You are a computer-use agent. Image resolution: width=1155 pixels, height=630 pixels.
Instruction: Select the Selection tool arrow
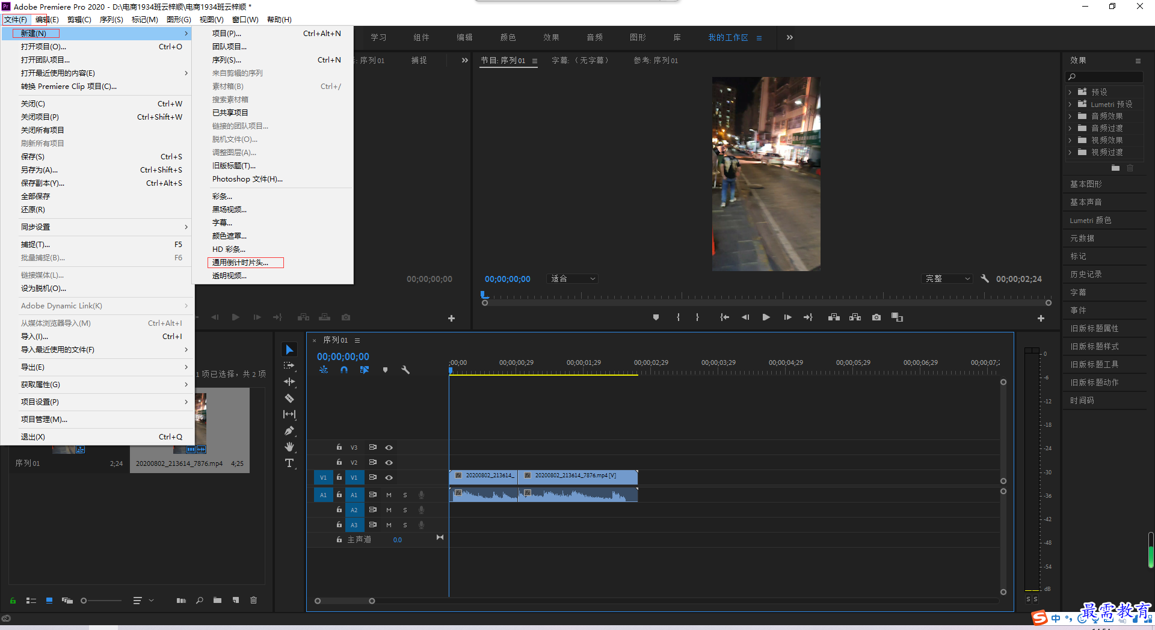(289, 350)
